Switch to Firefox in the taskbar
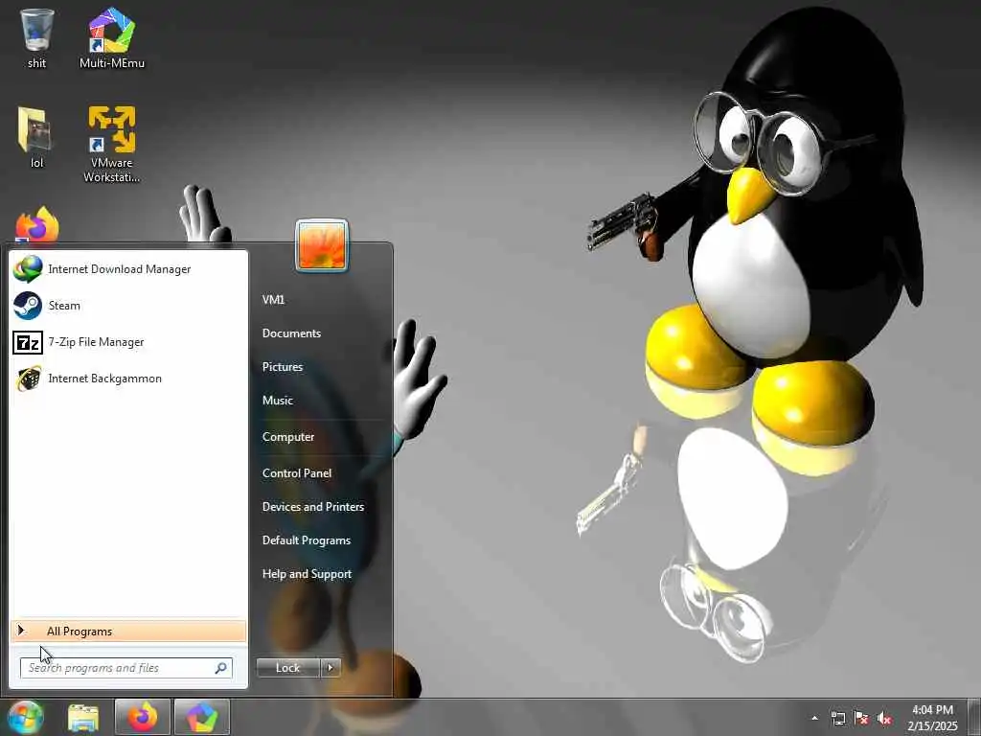Viewport: 981px width, 736px height. (143, 717)
